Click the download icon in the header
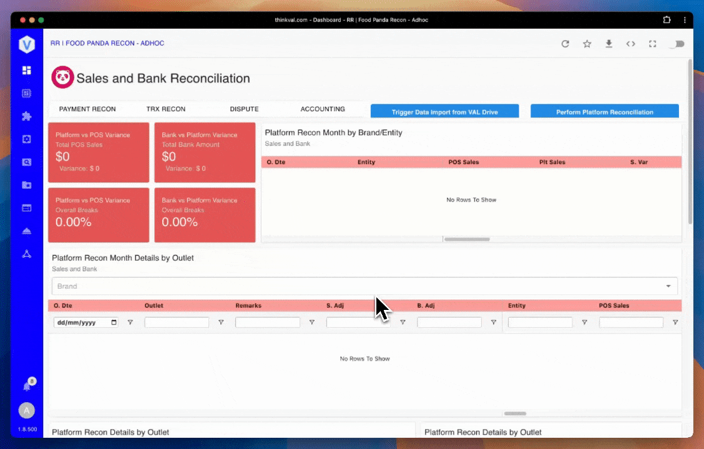 pos(609,44)
